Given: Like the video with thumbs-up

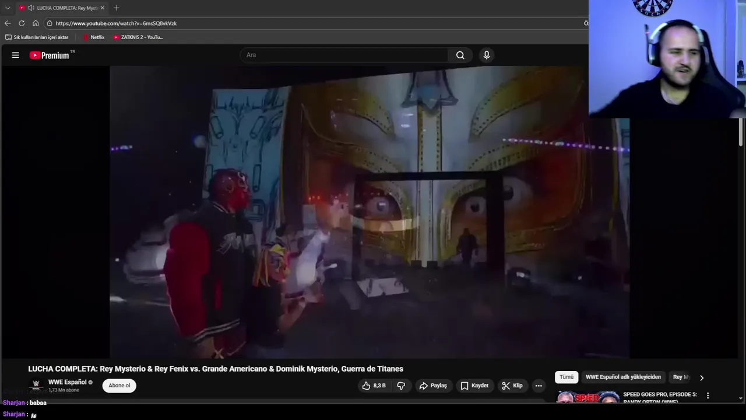Looking at the screenshot, I should point(374,386).
